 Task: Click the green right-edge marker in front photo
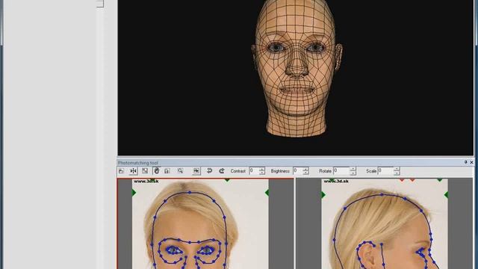click(x=267, y=193)
